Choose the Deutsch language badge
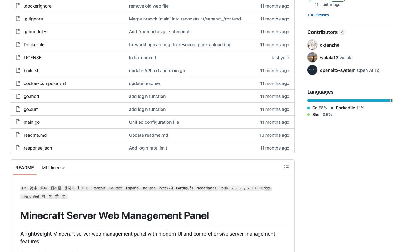Image resolution: width=403 pixels, height=252 pixels. tap(116, 188)
